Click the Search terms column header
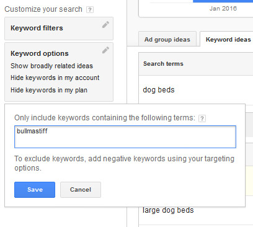 point(163,64)
